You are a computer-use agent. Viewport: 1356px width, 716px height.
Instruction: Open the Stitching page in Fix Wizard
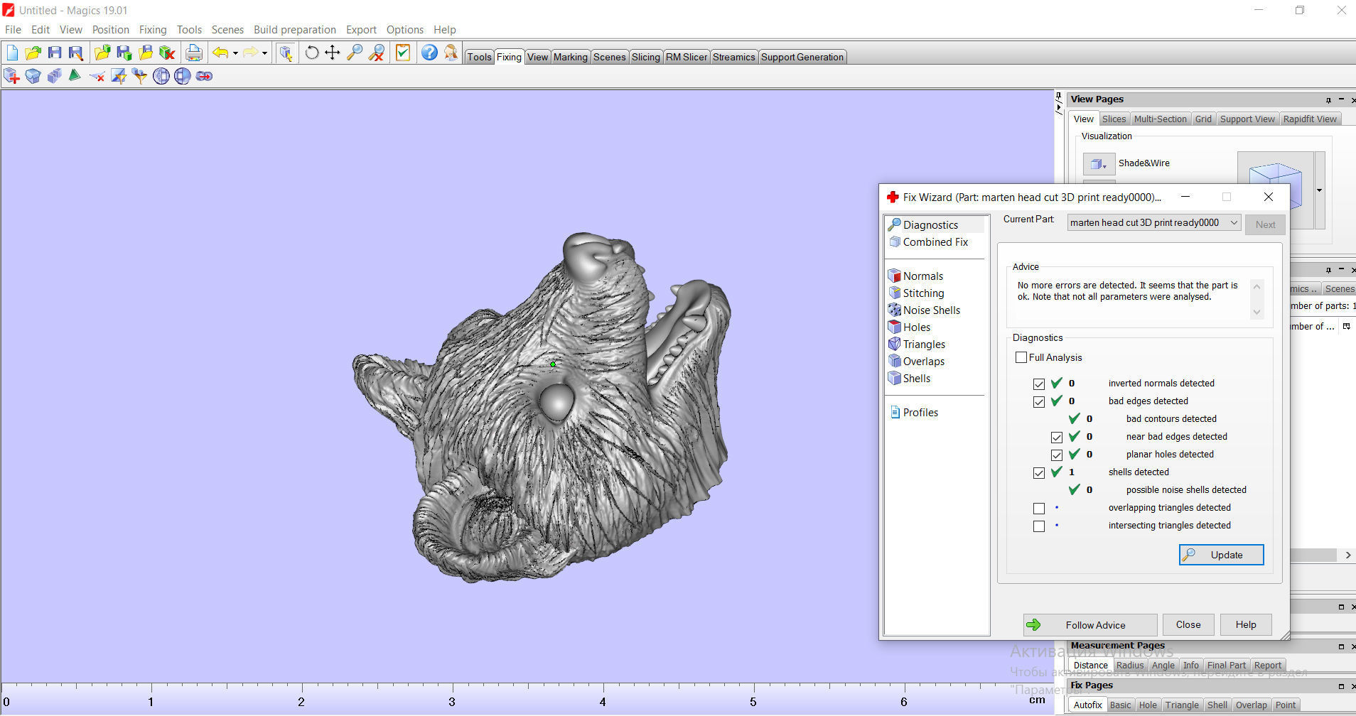point(923,293)
